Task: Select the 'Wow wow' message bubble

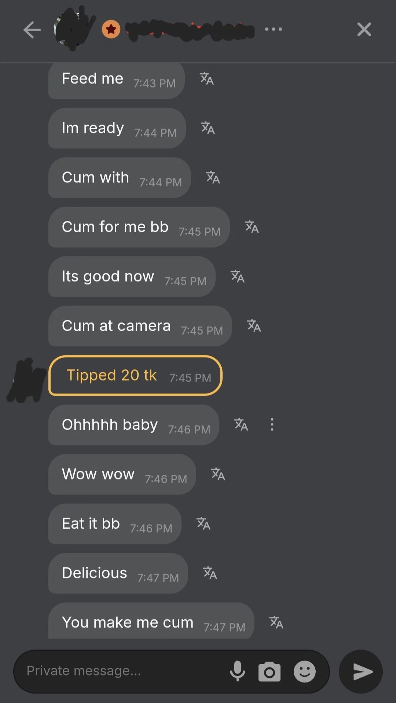Action: coord(122,474)
